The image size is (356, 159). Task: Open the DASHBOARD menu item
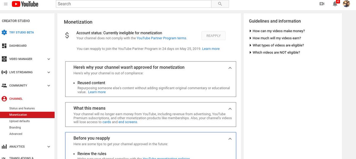click(18, 46)
